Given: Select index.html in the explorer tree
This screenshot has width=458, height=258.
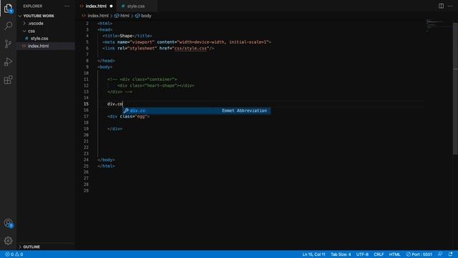Looking at the screenshot, I should tap(38, 46).
